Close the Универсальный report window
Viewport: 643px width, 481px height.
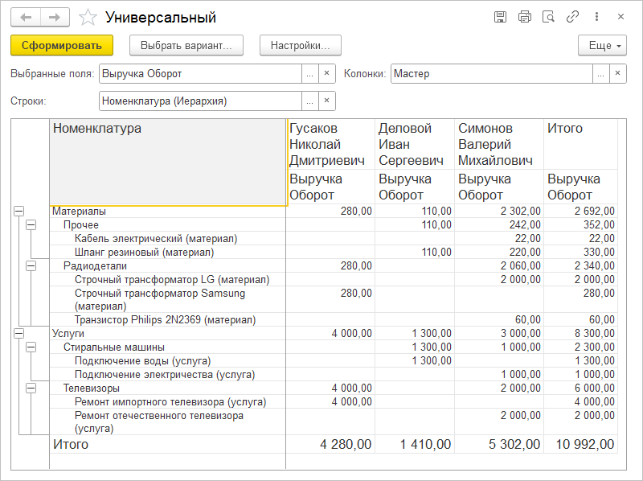click(620, 17)
